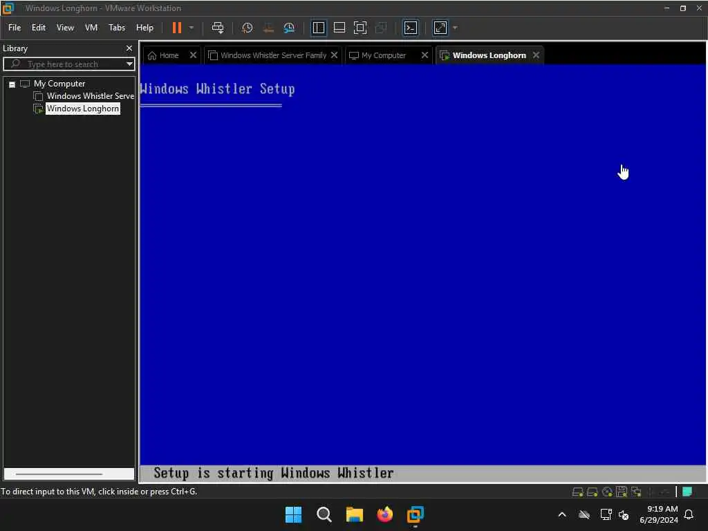The width and height of the screenshot is (708, 531).
Task: Open the clock showing 9:19 AM
Action: click(x=659, y=514)
